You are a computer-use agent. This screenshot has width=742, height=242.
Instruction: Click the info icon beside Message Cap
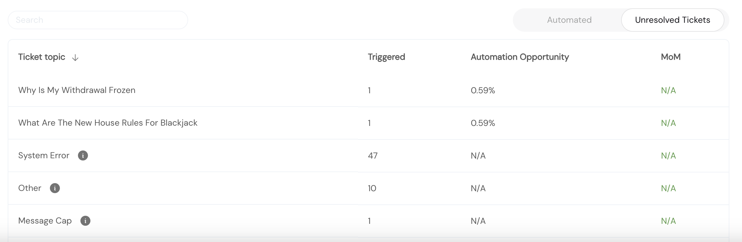(85, 221)
